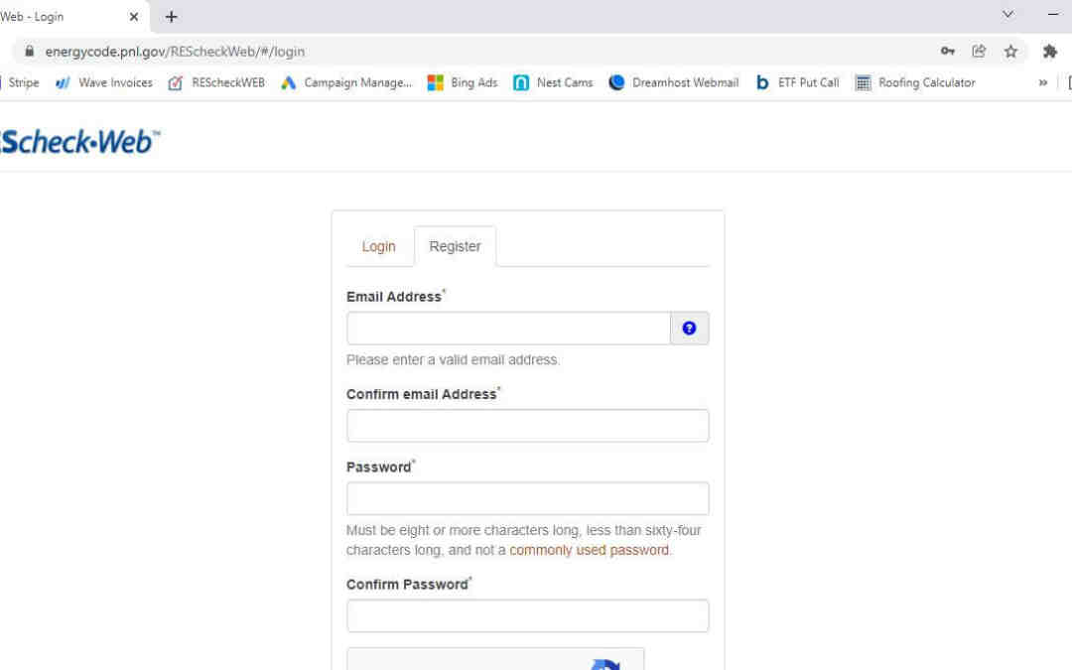Focus the Confirm email Address field
1072x670 pixels.
tap(527, 426)
